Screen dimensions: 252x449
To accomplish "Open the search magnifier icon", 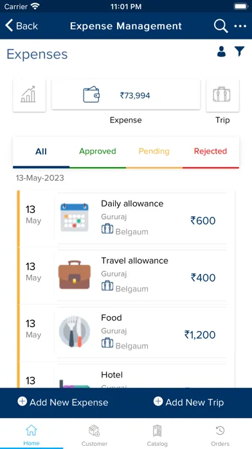I will click(x=221, y=26).
